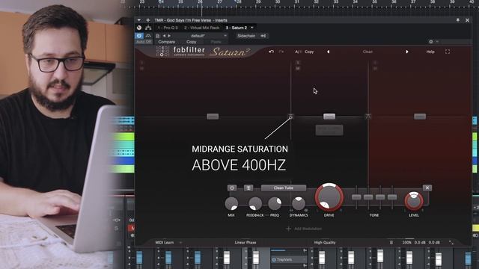Remove band with X button

[x=427, y=188]
